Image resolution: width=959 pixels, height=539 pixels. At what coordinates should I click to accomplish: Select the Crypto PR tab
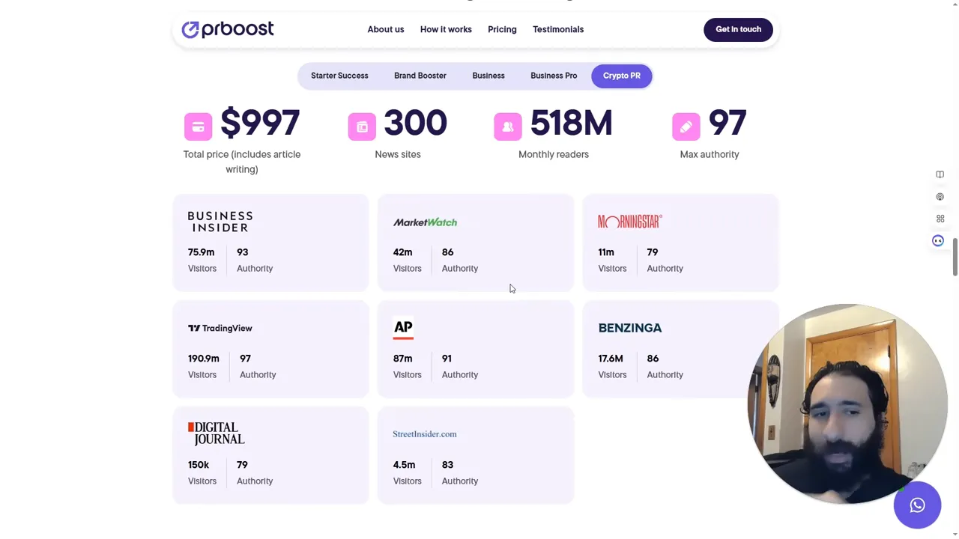coord(622,76)
